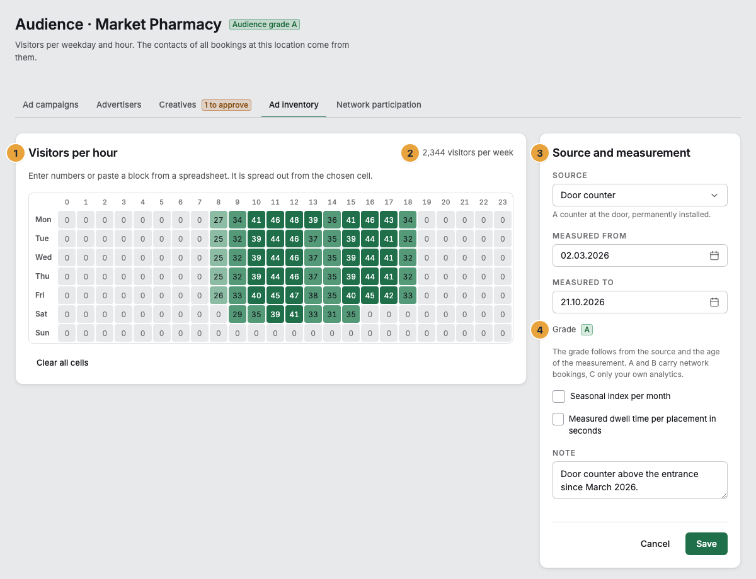Click Source and measurement heading
Image resolution: width=756 pixels, height=579 pixels.
621,153
